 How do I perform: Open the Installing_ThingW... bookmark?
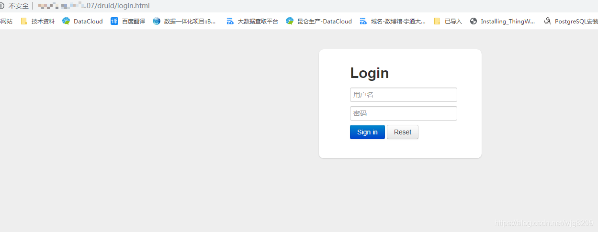pos(503,21)
